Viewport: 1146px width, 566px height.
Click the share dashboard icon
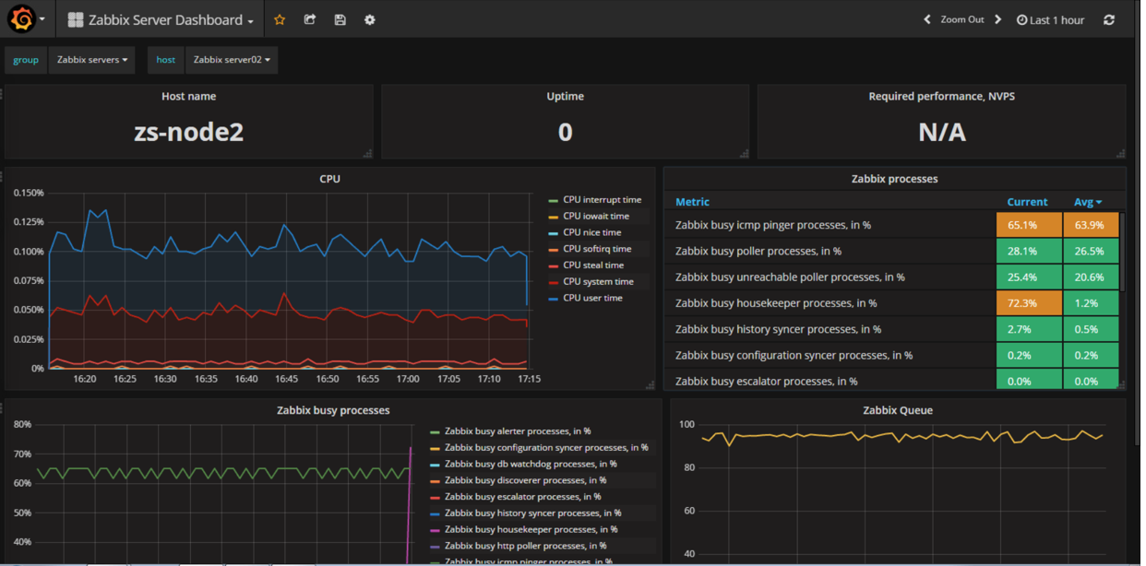(310, 19)
